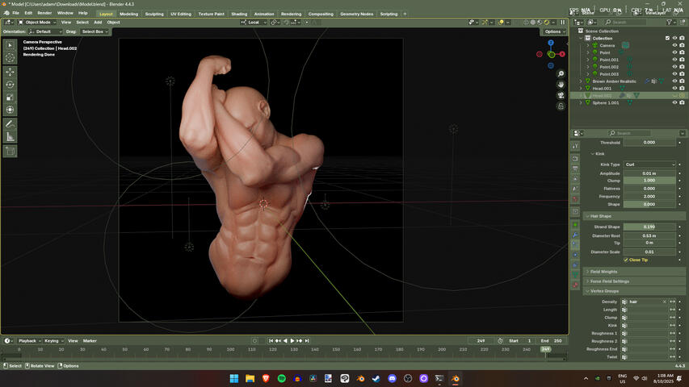Select the Scale tool
Viewport: 689px width, 387px height.
(x=10, y=98)
